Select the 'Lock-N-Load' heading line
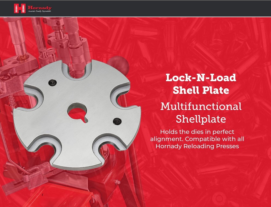 click(x=201, y=78)
